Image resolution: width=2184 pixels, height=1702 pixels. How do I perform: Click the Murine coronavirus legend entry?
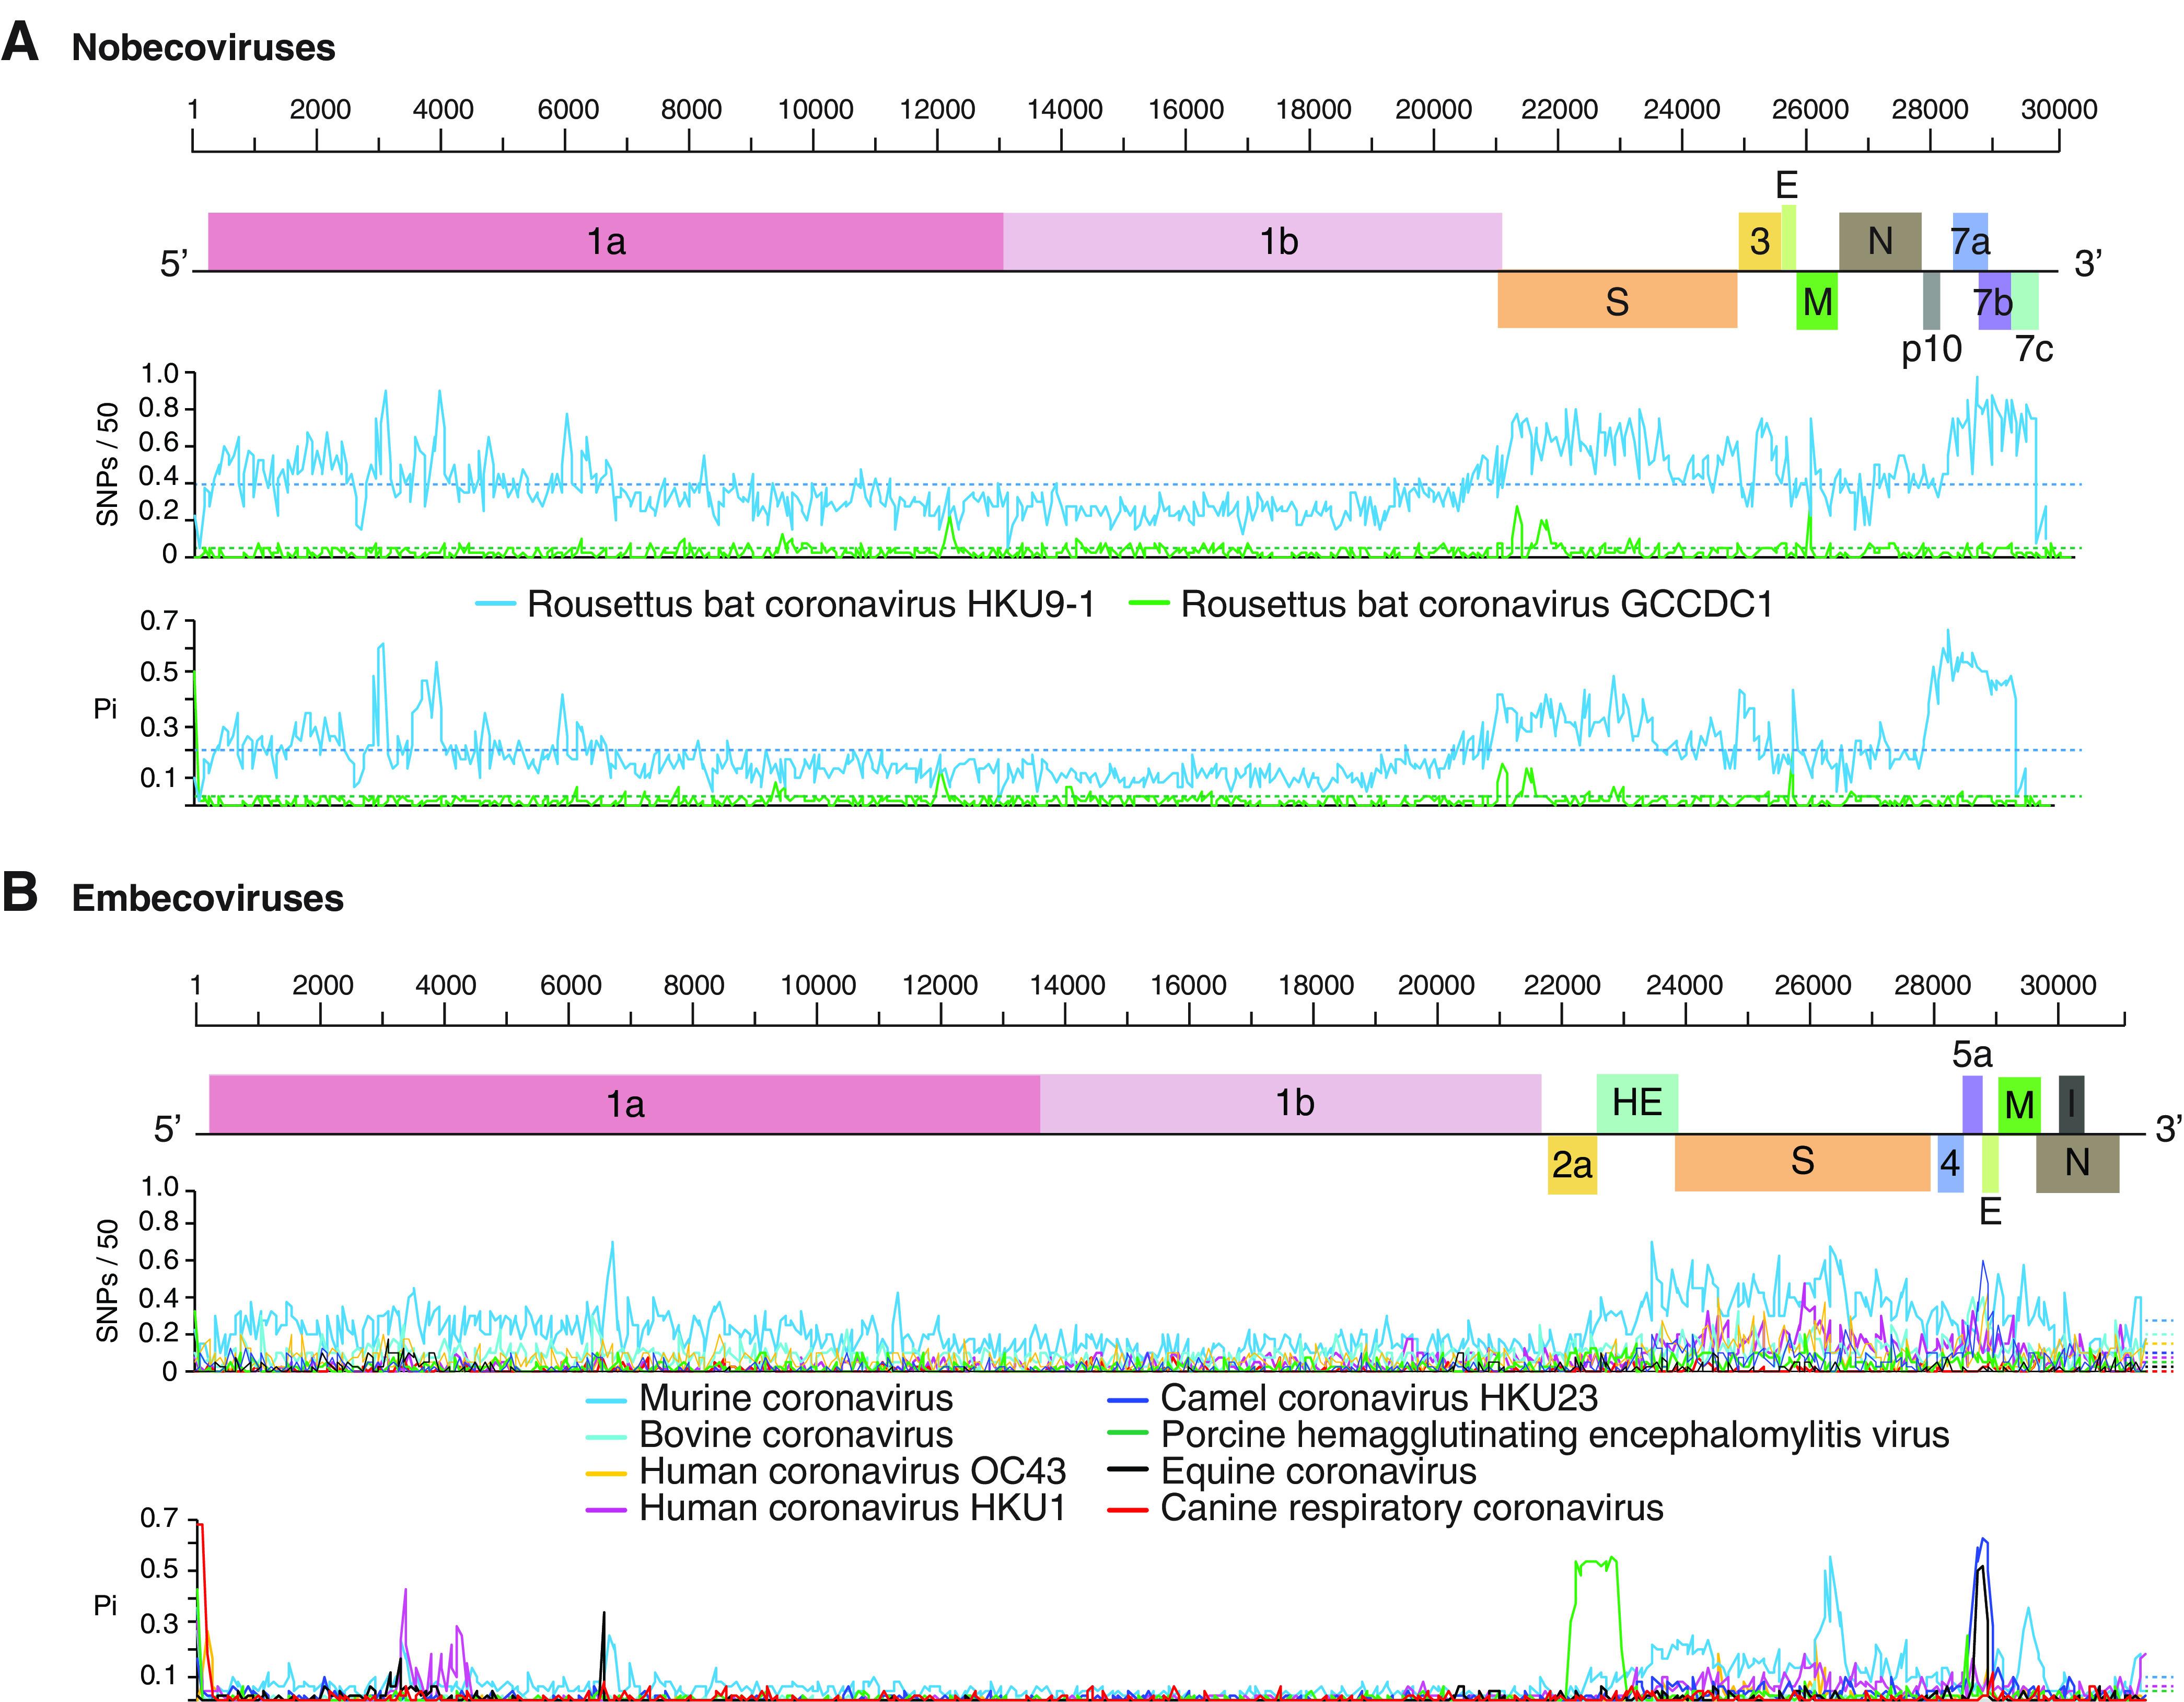770,1398
